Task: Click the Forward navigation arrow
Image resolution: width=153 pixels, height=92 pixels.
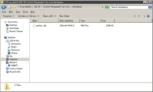Action: coord(9,7)
